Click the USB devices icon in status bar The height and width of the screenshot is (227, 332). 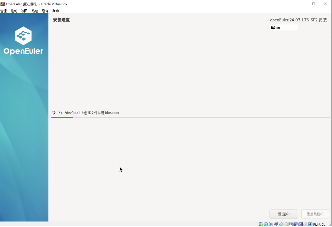pyautogui.click(x=281, y=224)
